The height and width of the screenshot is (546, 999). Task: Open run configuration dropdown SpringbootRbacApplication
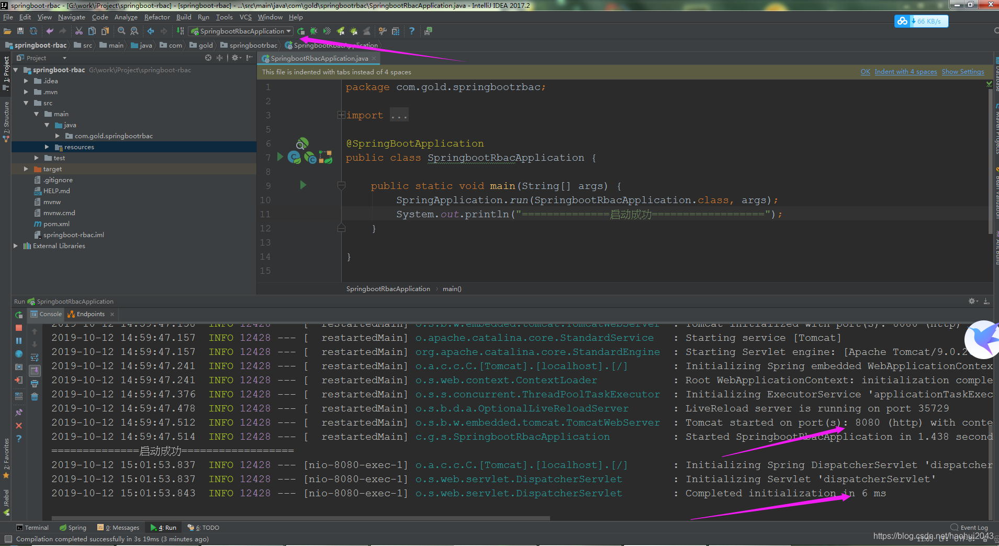click(x=241, y=31)
